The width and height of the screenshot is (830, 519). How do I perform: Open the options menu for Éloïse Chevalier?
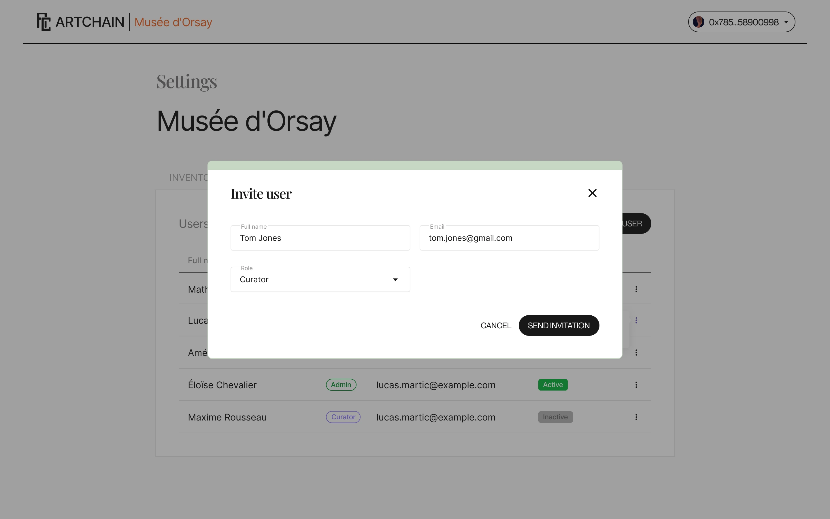pyautogui.click(x=636, y=385)
